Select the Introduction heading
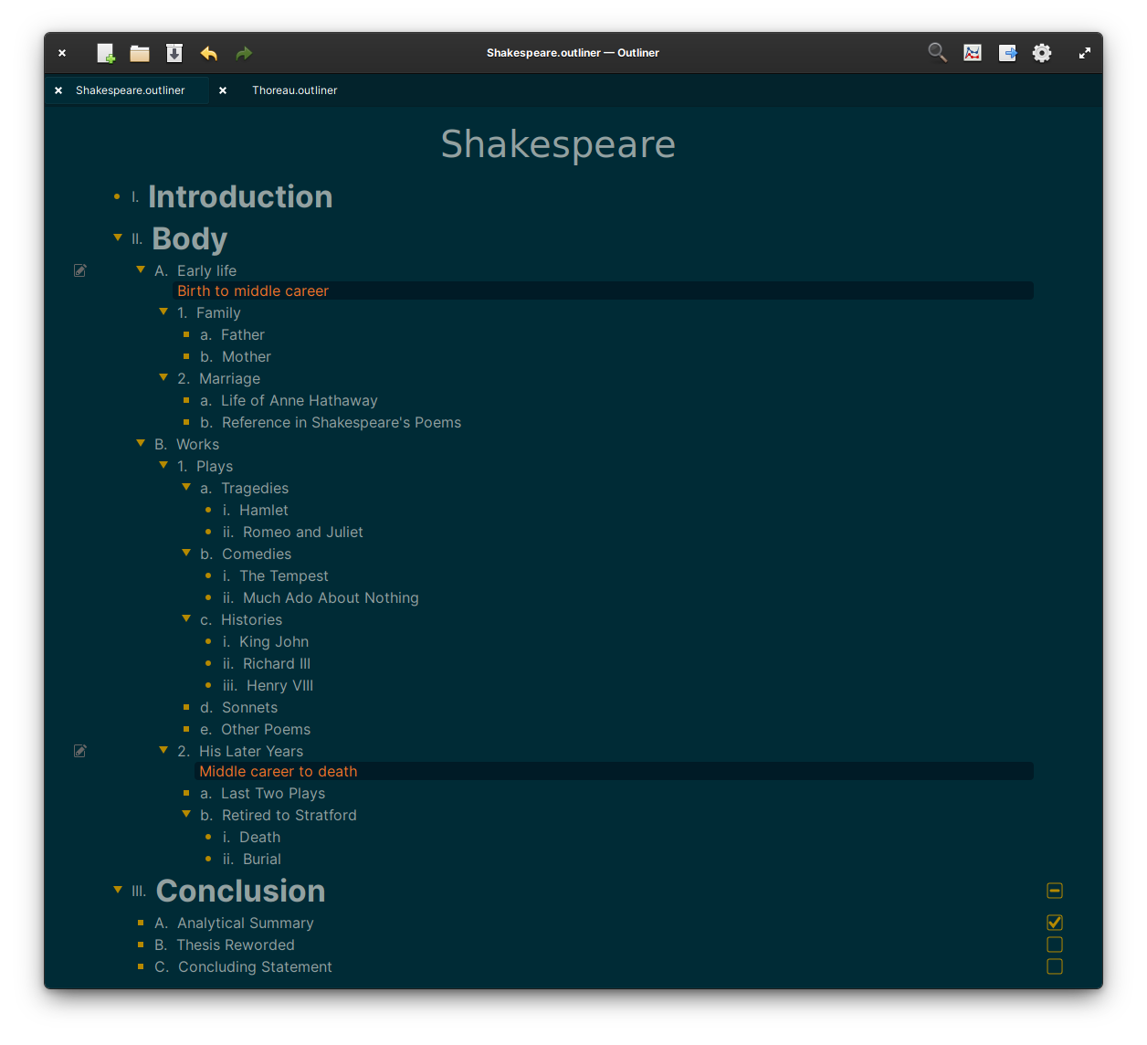The height and width of the screenshot is (1045, 1147). (x=240, y=196)
